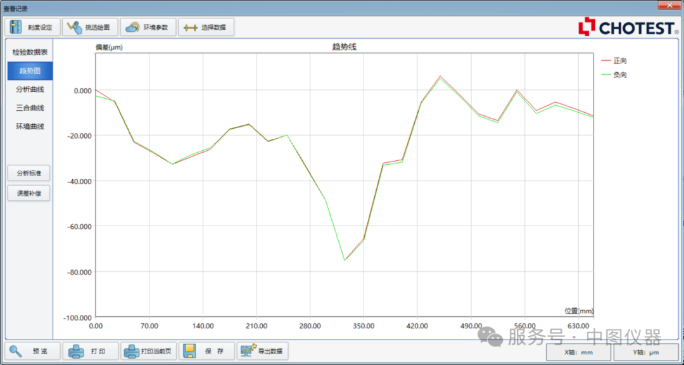This screenshot has height=365, width=684.
Task: Click the 分析标准 analysis standard button
Action: [x=28, y=172]
